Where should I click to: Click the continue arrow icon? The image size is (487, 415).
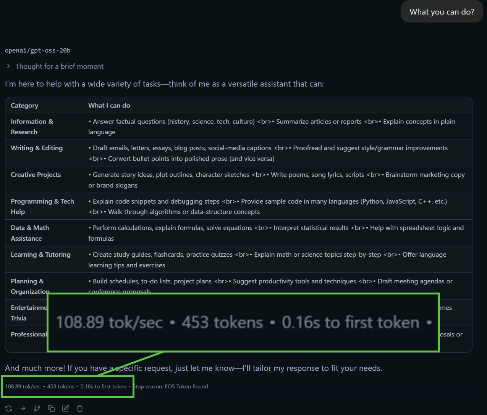(23, 409)
